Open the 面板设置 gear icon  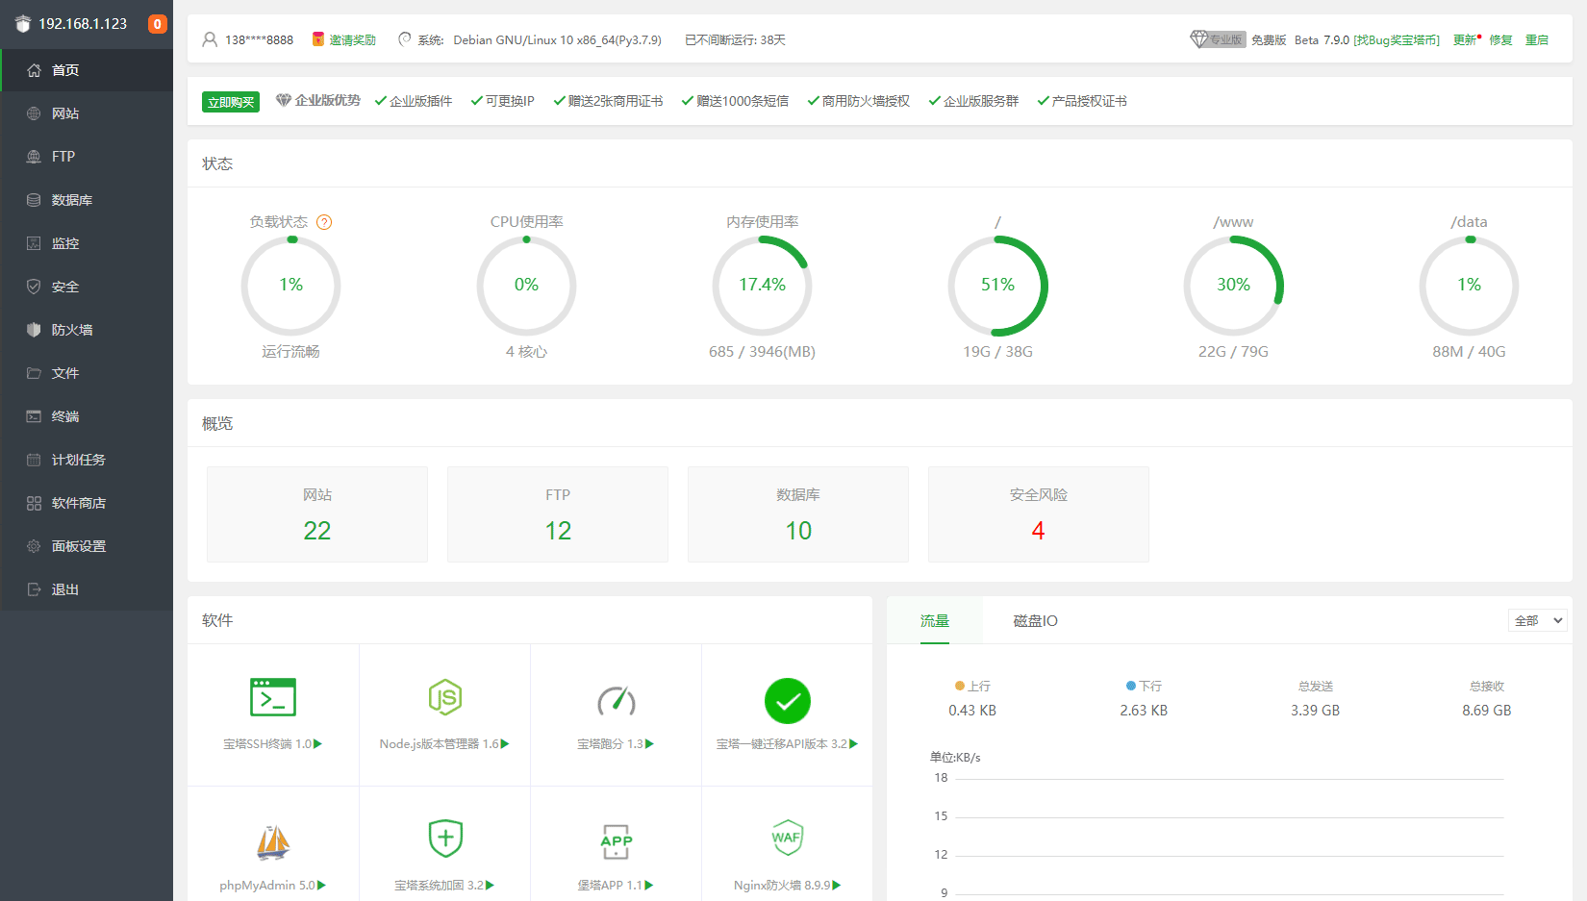[x=34, y=546]
